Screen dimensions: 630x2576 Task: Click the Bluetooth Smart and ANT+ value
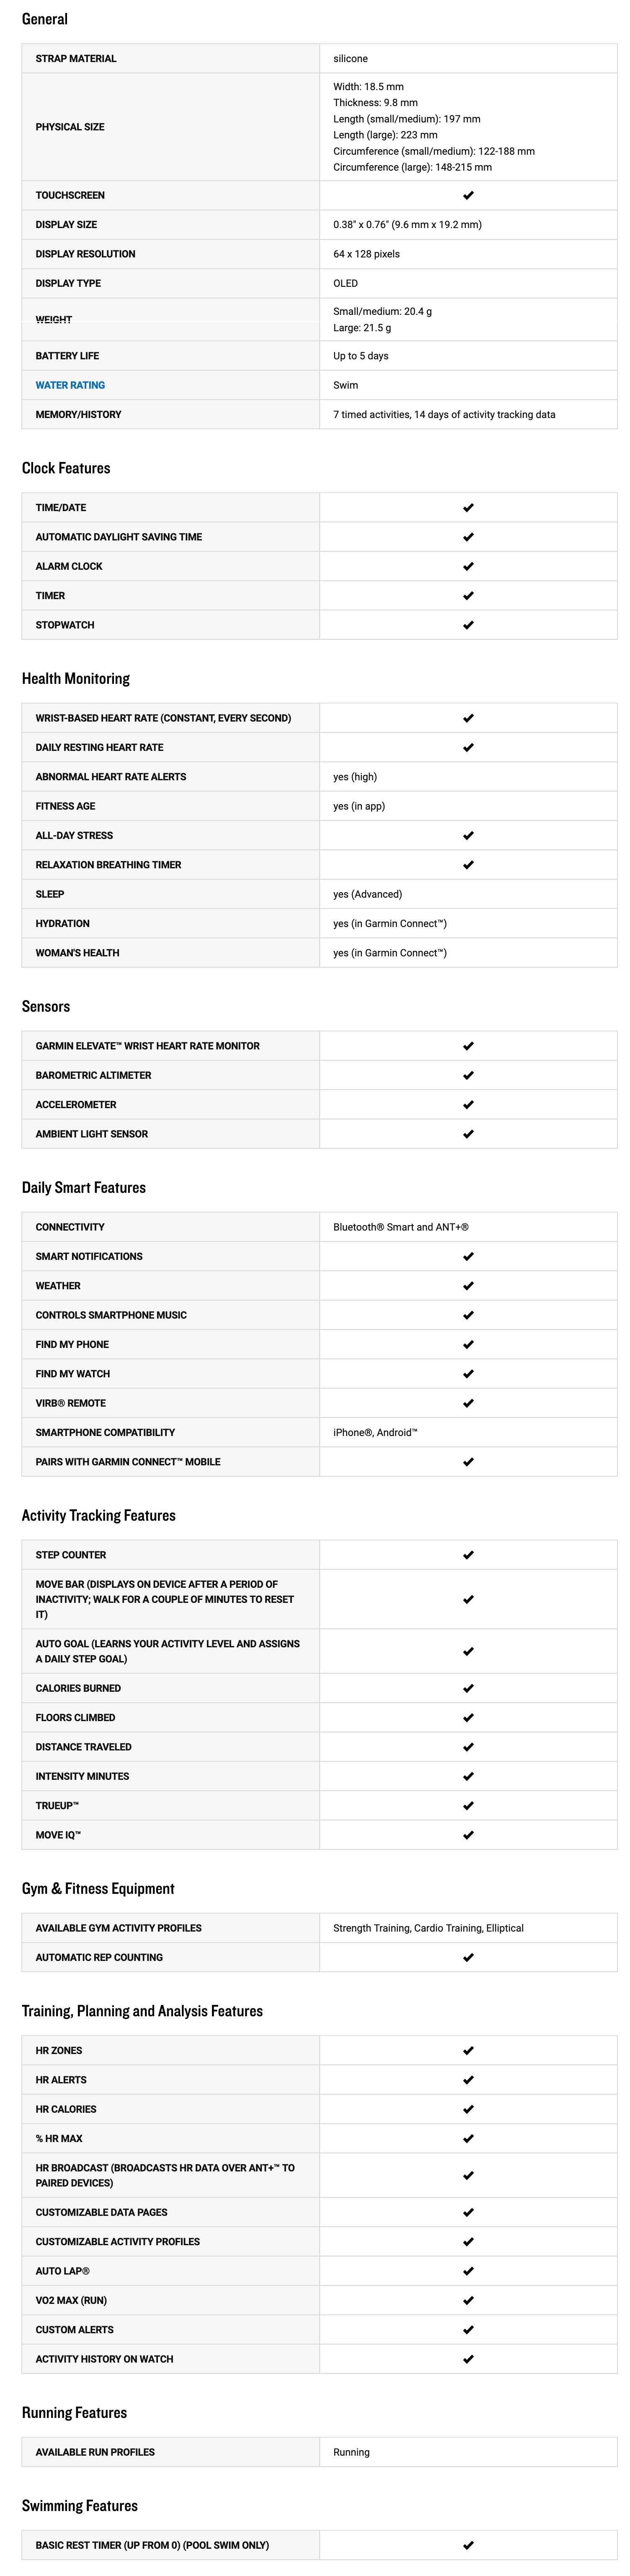[x=400, y=1227]
